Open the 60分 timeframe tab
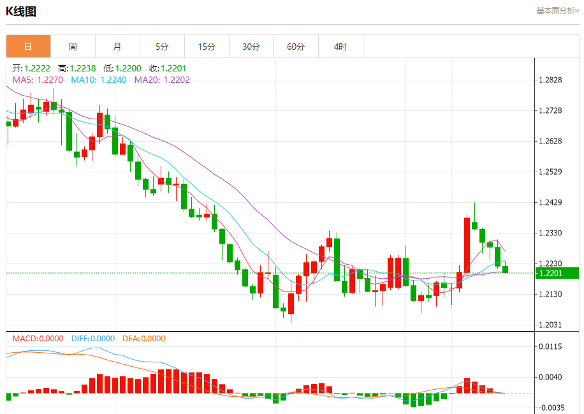The width and height of the screenshot is (584, 414). pos(296,47)
